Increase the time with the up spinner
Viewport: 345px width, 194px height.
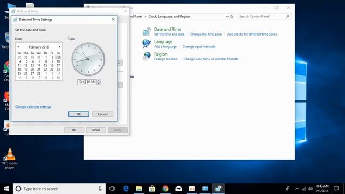click(x=99, y=80)
